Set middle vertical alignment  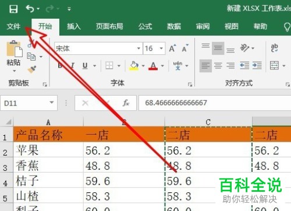(218, 48)
